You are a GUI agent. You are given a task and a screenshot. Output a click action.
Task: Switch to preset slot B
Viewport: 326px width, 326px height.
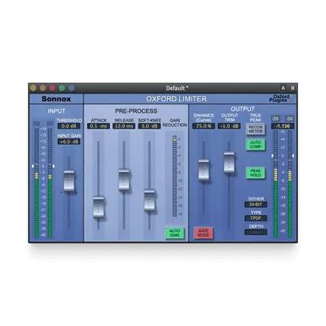pos(292,88)
